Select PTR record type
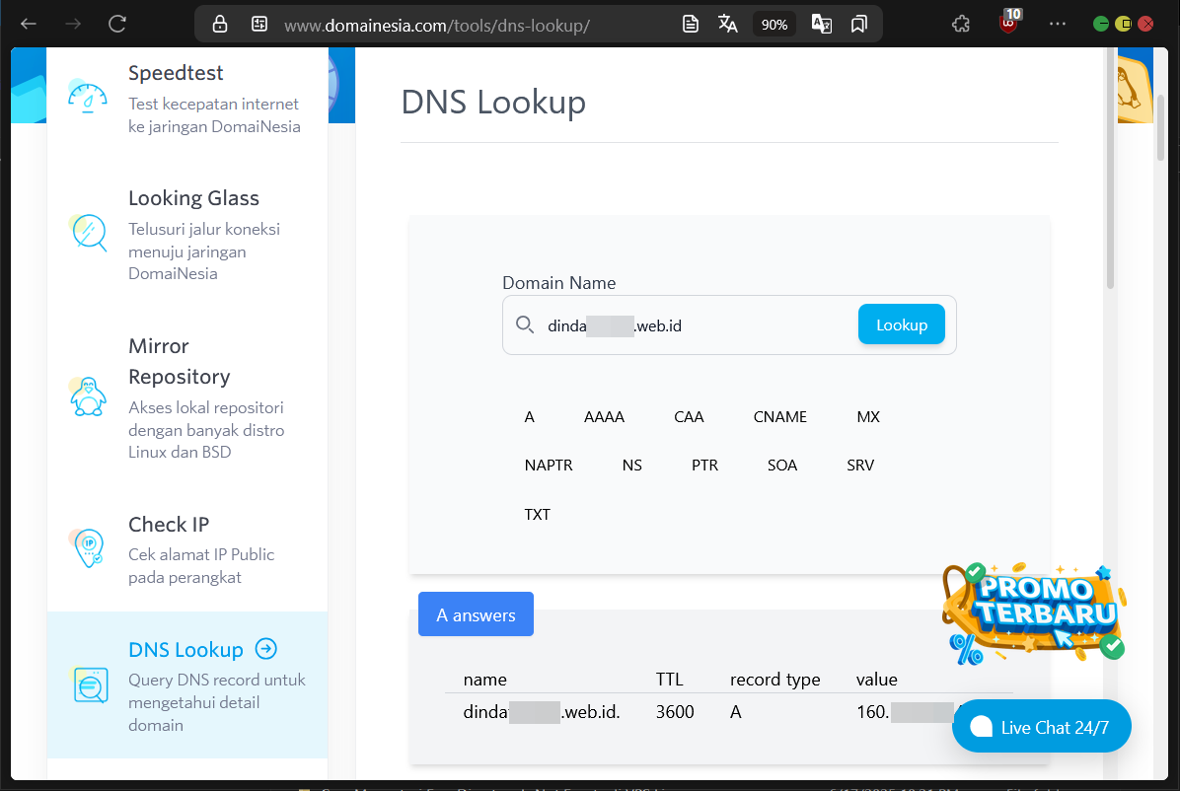Viewport: 1180px width, 791px height. tap(704, 466)
